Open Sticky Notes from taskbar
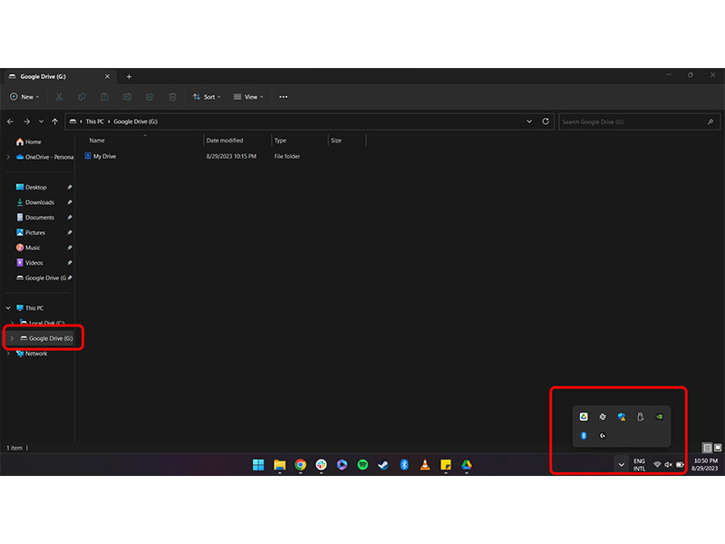725x544 pixels. click(x=446, y=464)
